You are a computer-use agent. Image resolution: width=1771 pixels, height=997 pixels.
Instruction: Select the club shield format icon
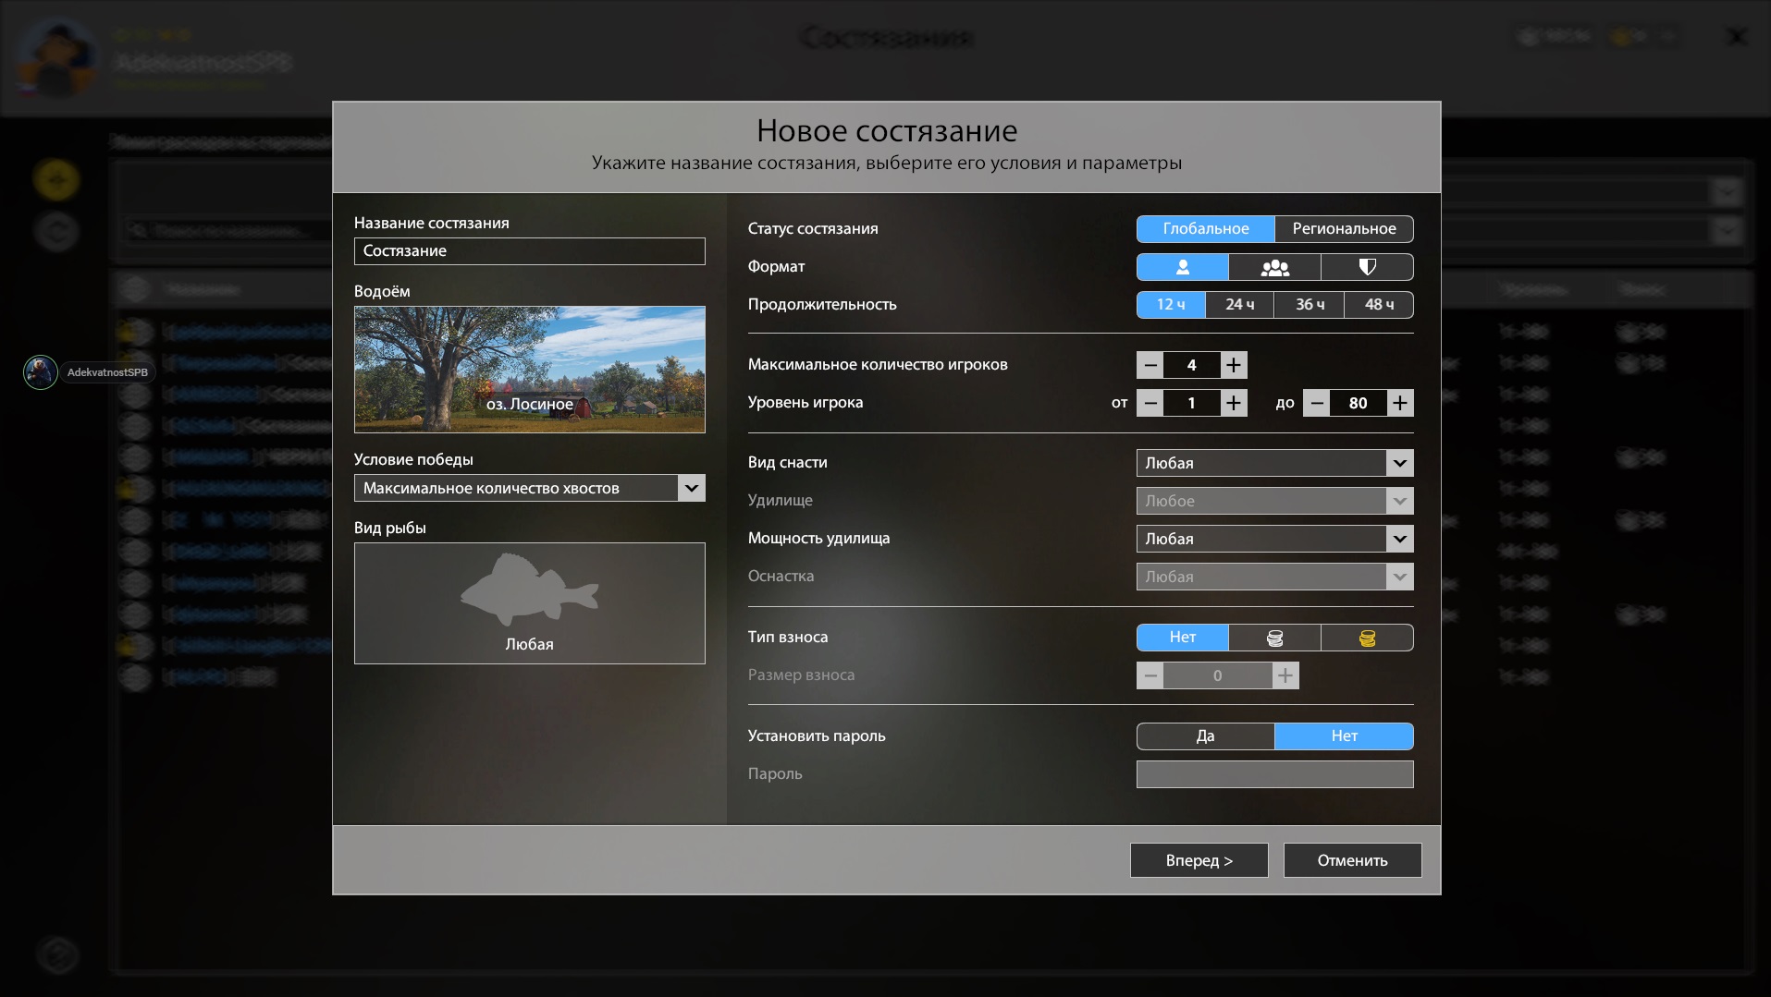[1367, 267]
